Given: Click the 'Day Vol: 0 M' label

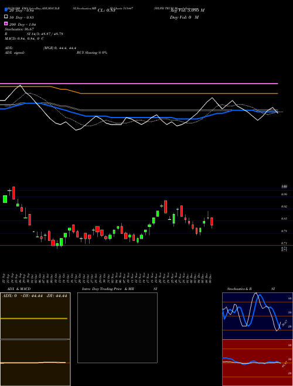Looking at the screenshot, I should 184,18.
